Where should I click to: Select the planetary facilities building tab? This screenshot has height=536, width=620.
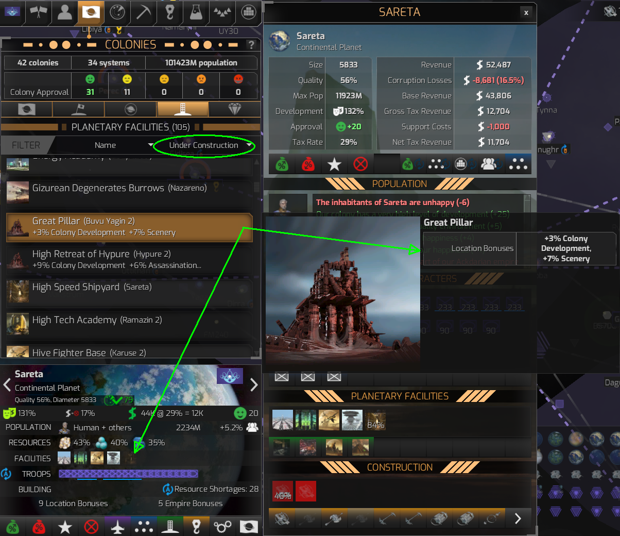pyautogui.click(x=183, y=109)
